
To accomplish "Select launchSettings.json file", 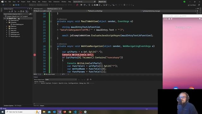I will coord(18,24).
